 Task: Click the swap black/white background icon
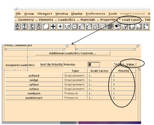[117, 26]
